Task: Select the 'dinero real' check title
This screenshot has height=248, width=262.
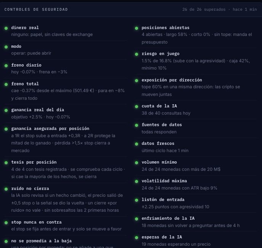Action: (25, 27)
